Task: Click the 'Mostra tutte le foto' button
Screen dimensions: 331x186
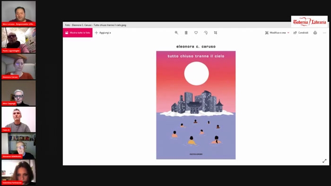Action: (x=78, y=33)
